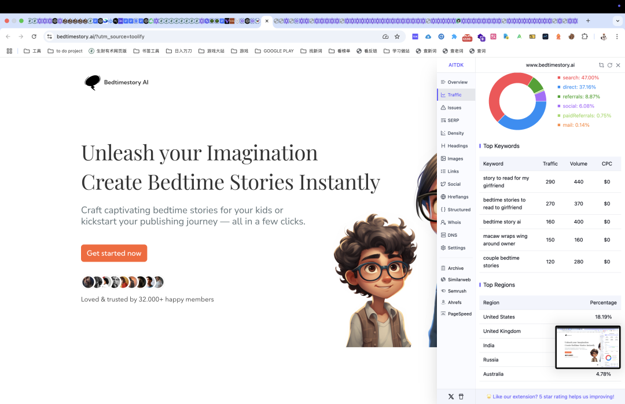The image size is (625, 404).
Task: Click the Social sidebar icon
Action: click(x=443, y=184)
